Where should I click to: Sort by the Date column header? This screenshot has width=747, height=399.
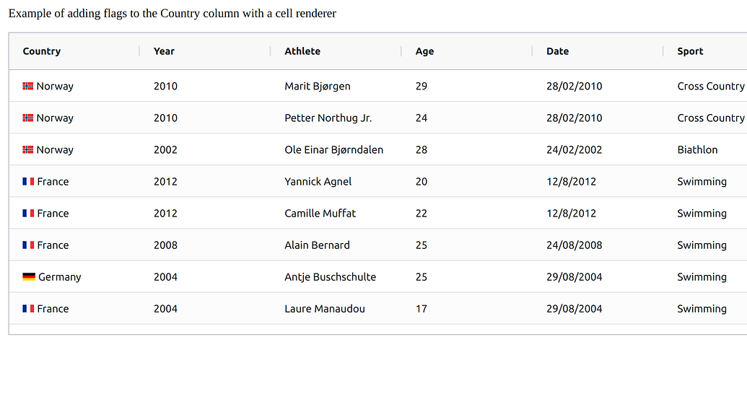557,51
